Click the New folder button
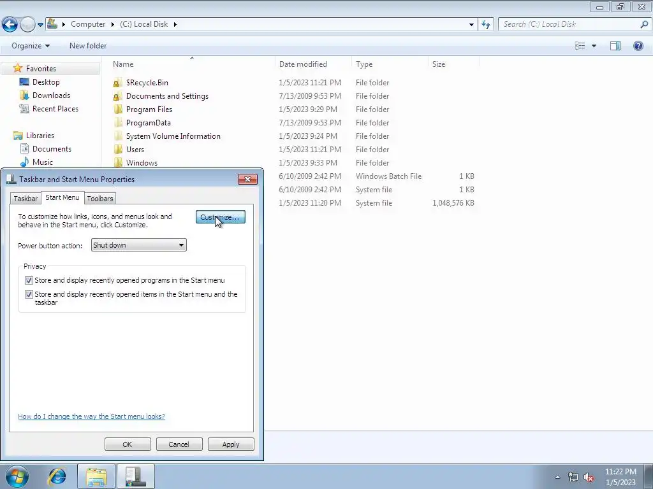 (x=88, y=46)
